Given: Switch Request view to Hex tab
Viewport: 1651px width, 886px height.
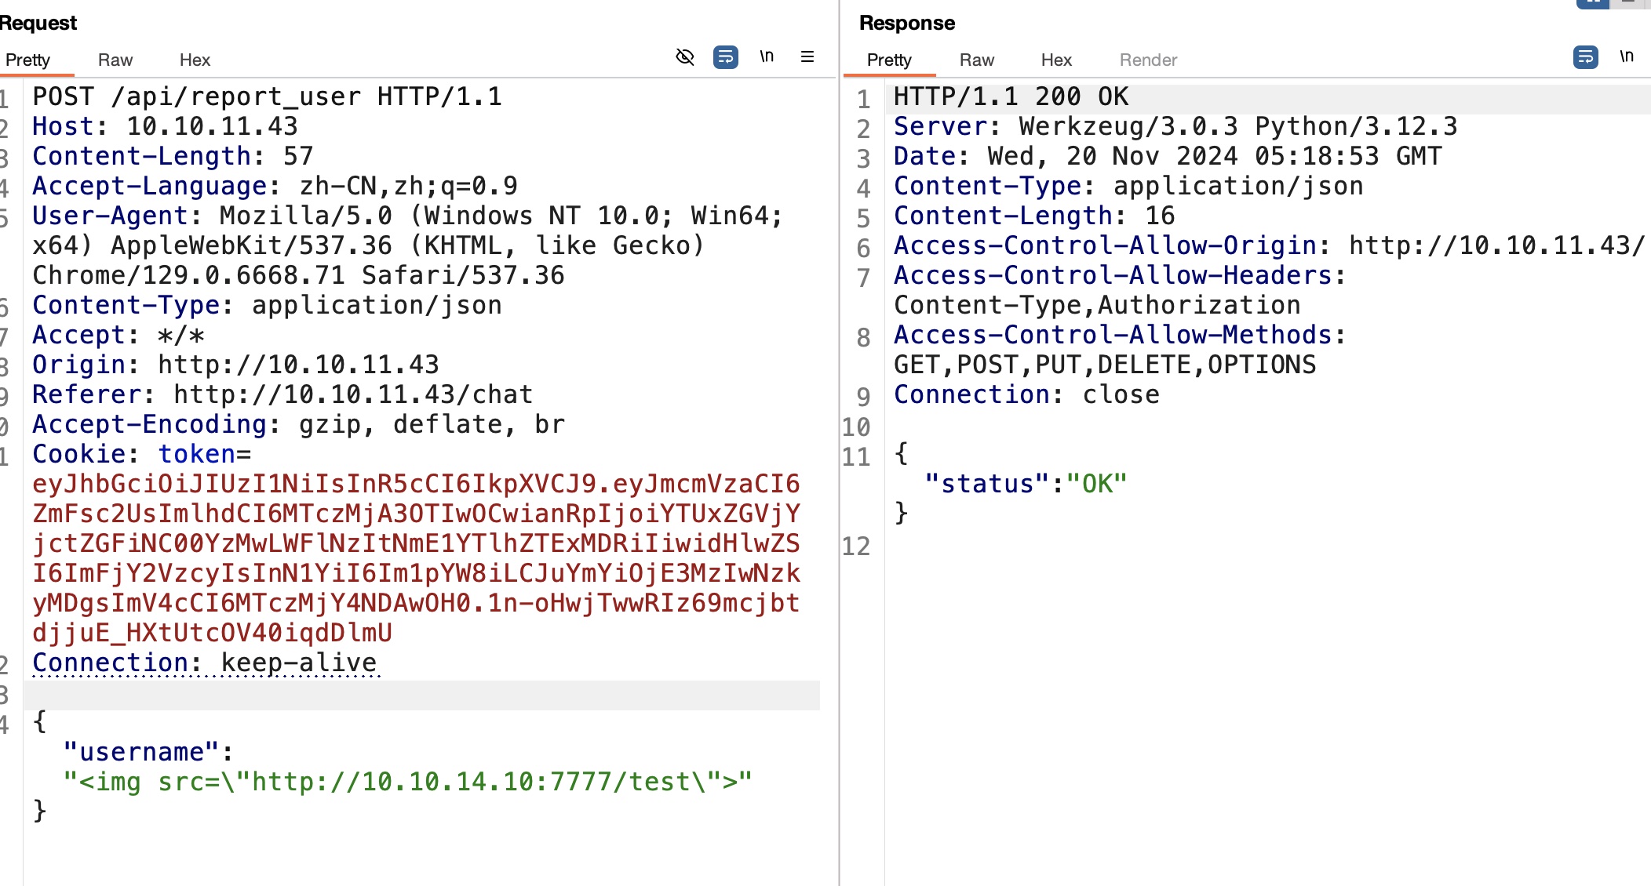Looking at the screenshot, I should point(195,60).
